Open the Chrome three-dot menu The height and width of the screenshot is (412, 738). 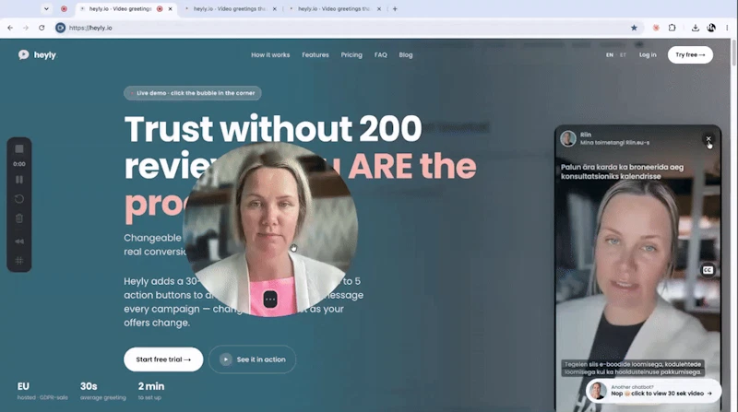(727, 28)
